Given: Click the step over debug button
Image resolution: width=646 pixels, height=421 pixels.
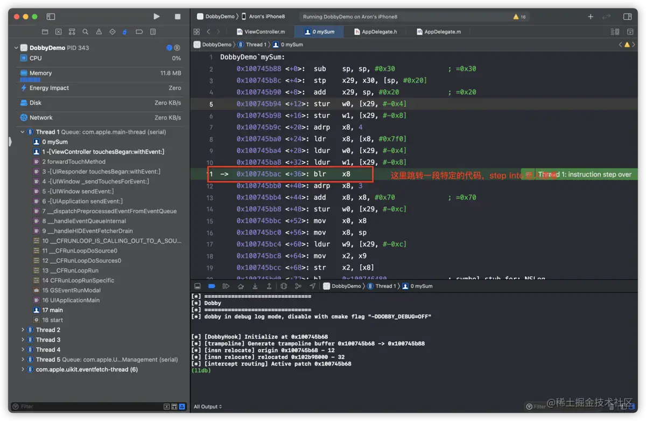Looking at the screenshot, I should (241, 286).
